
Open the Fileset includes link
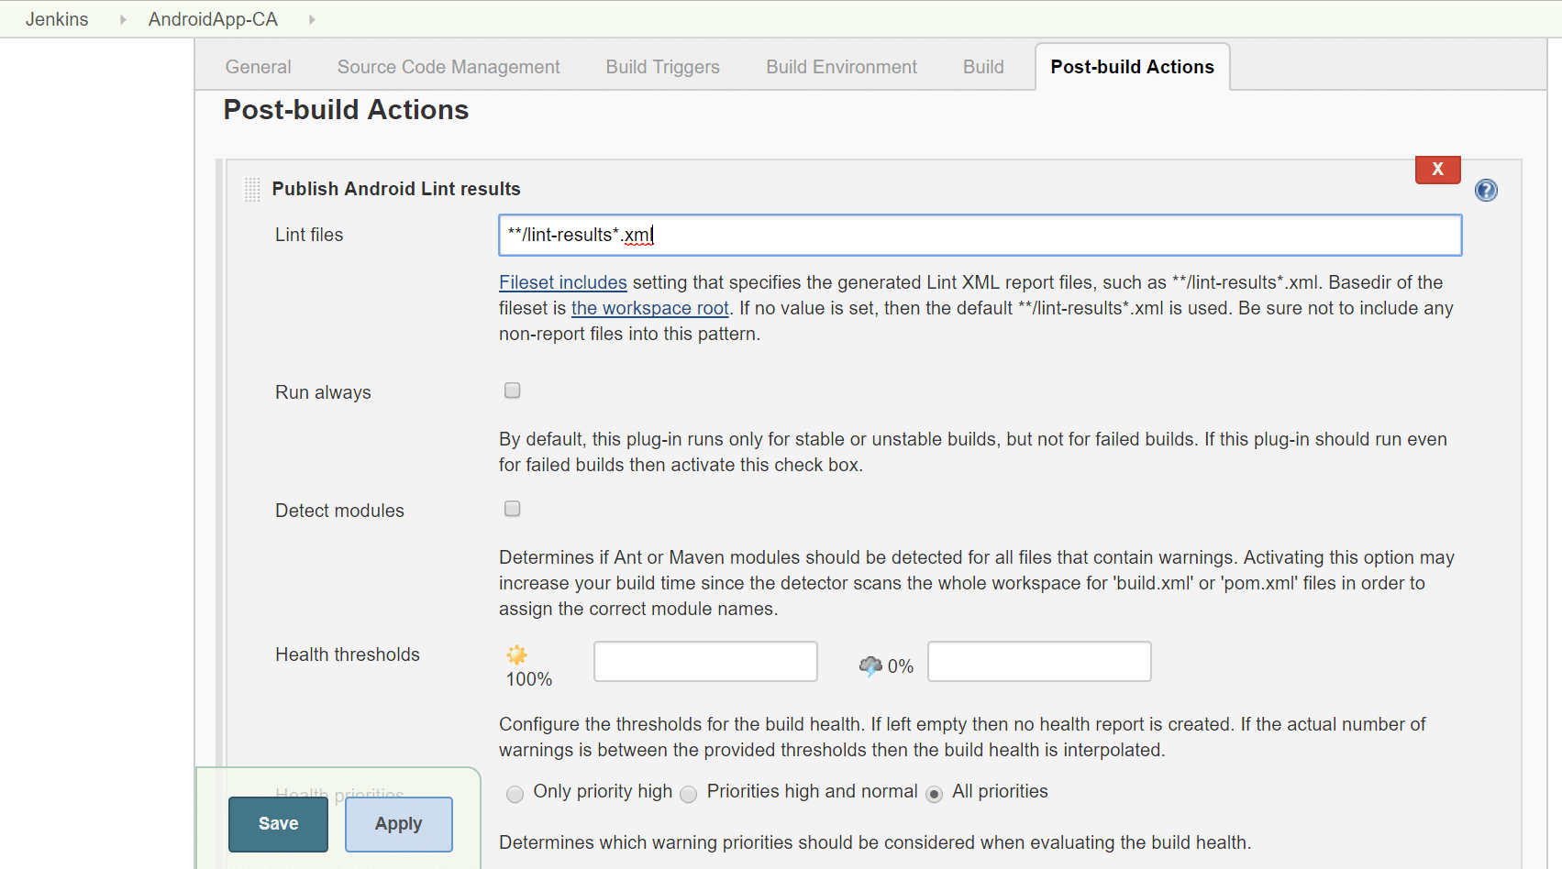(x=562, y=282)
